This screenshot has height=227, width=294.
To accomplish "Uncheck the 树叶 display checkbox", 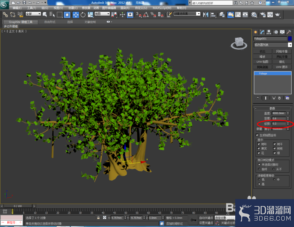I will pyautogui.click(x=259, y=144).
